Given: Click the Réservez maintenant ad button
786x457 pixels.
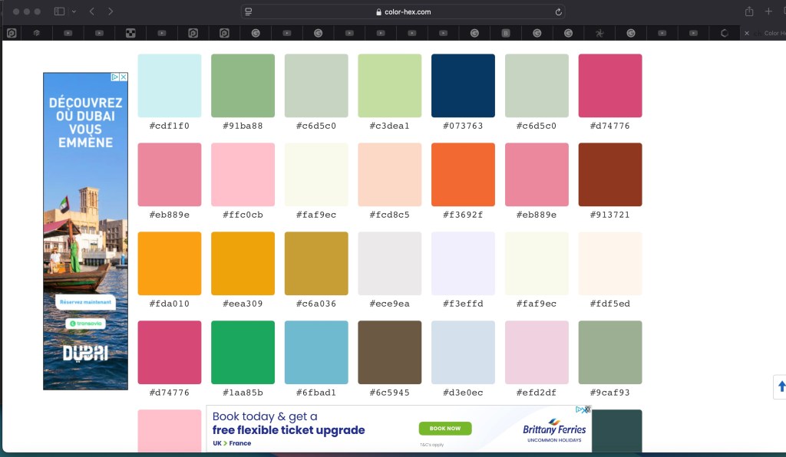Looking at the screenshot, I should (x=85, y=302).
